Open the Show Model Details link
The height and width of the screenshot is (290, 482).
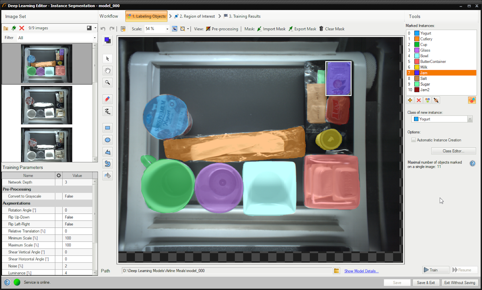[361, 271]
